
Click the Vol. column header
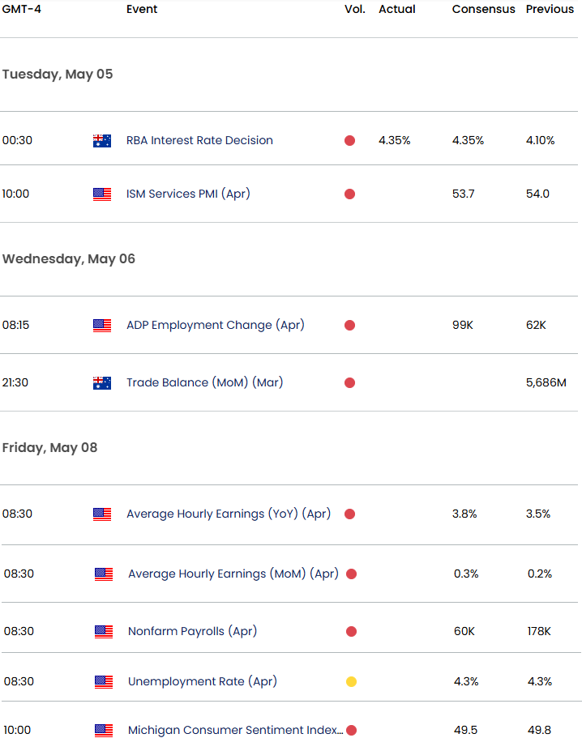(355, 9)
